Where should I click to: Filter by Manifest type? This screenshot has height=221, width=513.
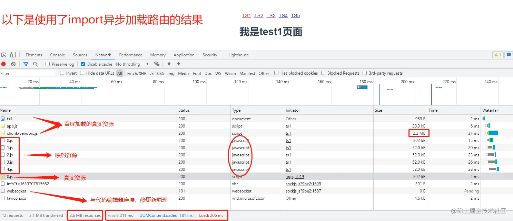tap(247, 73)
